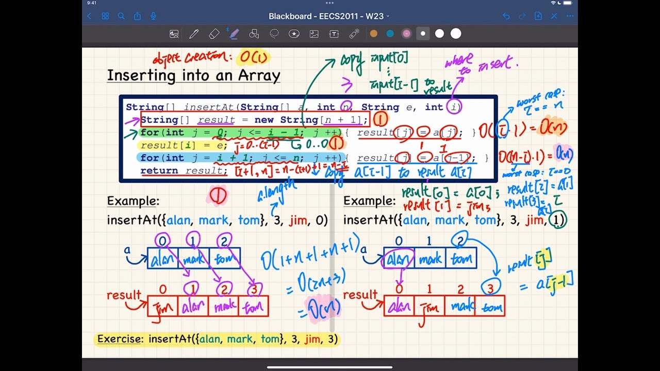This screenshot has width=660, height=371.
Task: Choose the orange color swatch
Action: [x=374, y=34]
